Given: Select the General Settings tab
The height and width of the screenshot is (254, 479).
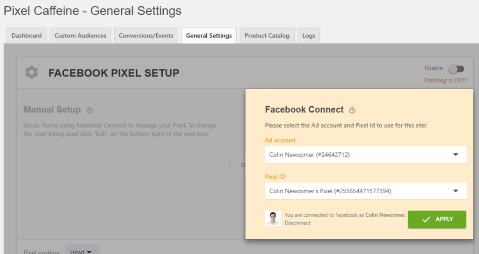Looking at the screenshot, I should (x=209, y=35).
